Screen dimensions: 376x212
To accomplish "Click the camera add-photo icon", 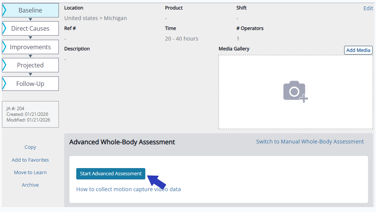I will [295, 91].
